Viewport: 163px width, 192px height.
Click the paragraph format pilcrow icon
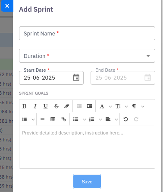134,106
